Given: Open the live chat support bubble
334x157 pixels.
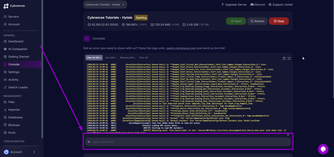Looking at the screenshot, I should [x=323, y=149].
